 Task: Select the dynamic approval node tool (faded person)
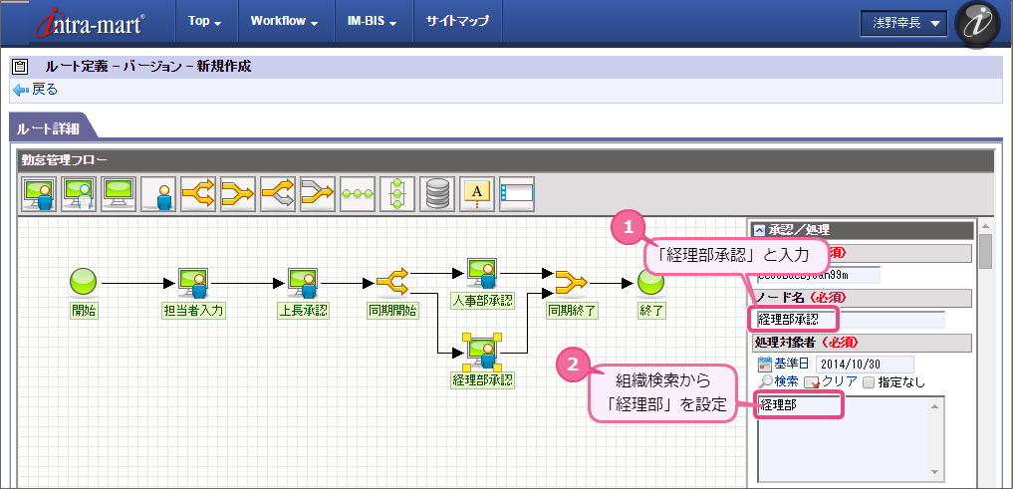[79, 194]
